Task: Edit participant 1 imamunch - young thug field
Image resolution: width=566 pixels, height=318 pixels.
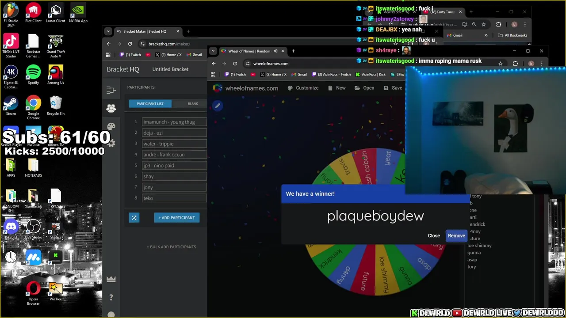Action: [174, 122]
